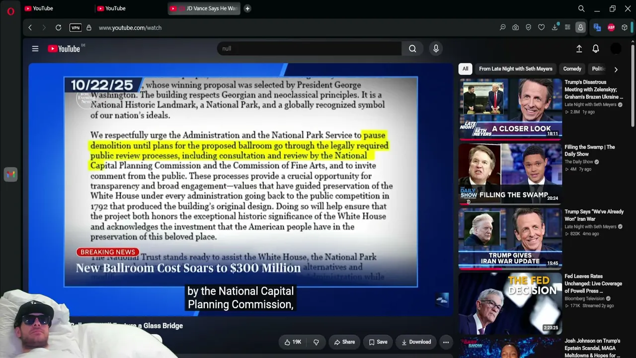
Task: Open a new browser tab
Action: pos(247,8)
